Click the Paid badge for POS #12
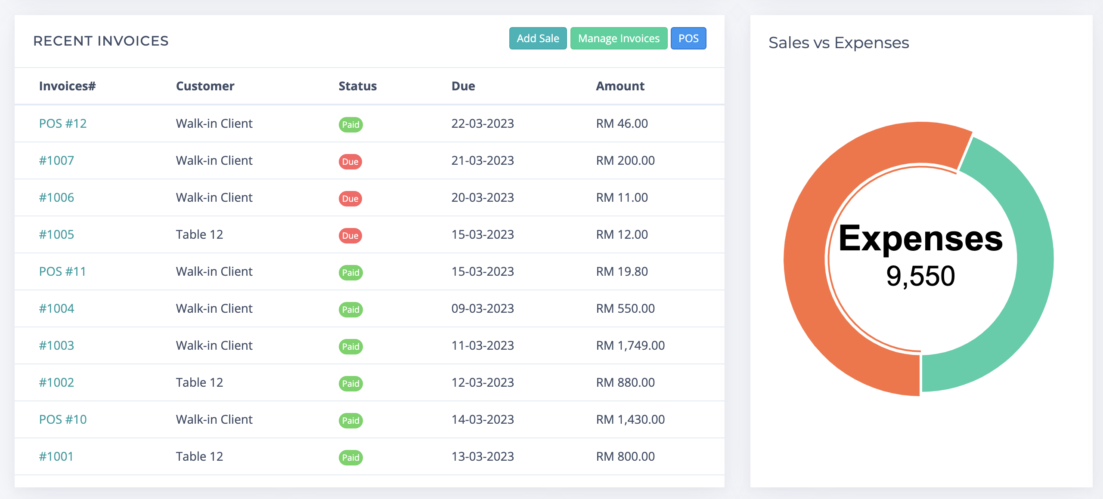Image resolution: width=1103 pixels, height=499 pixels. [350, 125]
